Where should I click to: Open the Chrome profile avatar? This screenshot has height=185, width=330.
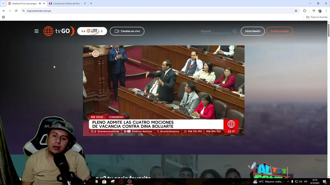(320, 11)
